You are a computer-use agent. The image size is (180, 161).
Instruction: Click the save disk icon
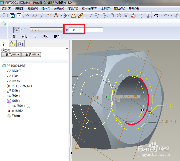click(126, 15)
